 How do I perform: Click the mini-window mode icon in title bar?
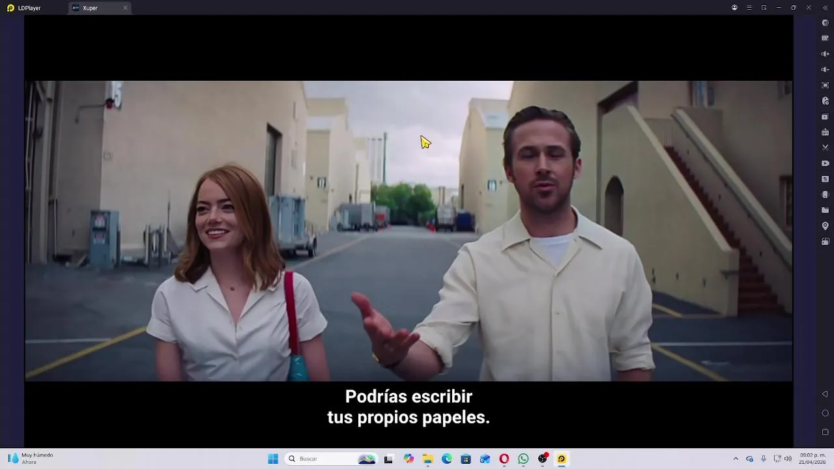pos(764,8)
